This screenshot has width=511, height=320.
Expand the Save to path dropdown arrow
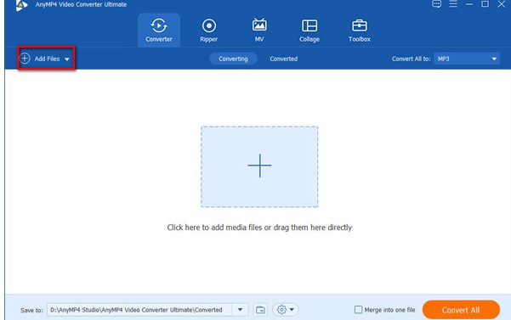click(240, 310)
